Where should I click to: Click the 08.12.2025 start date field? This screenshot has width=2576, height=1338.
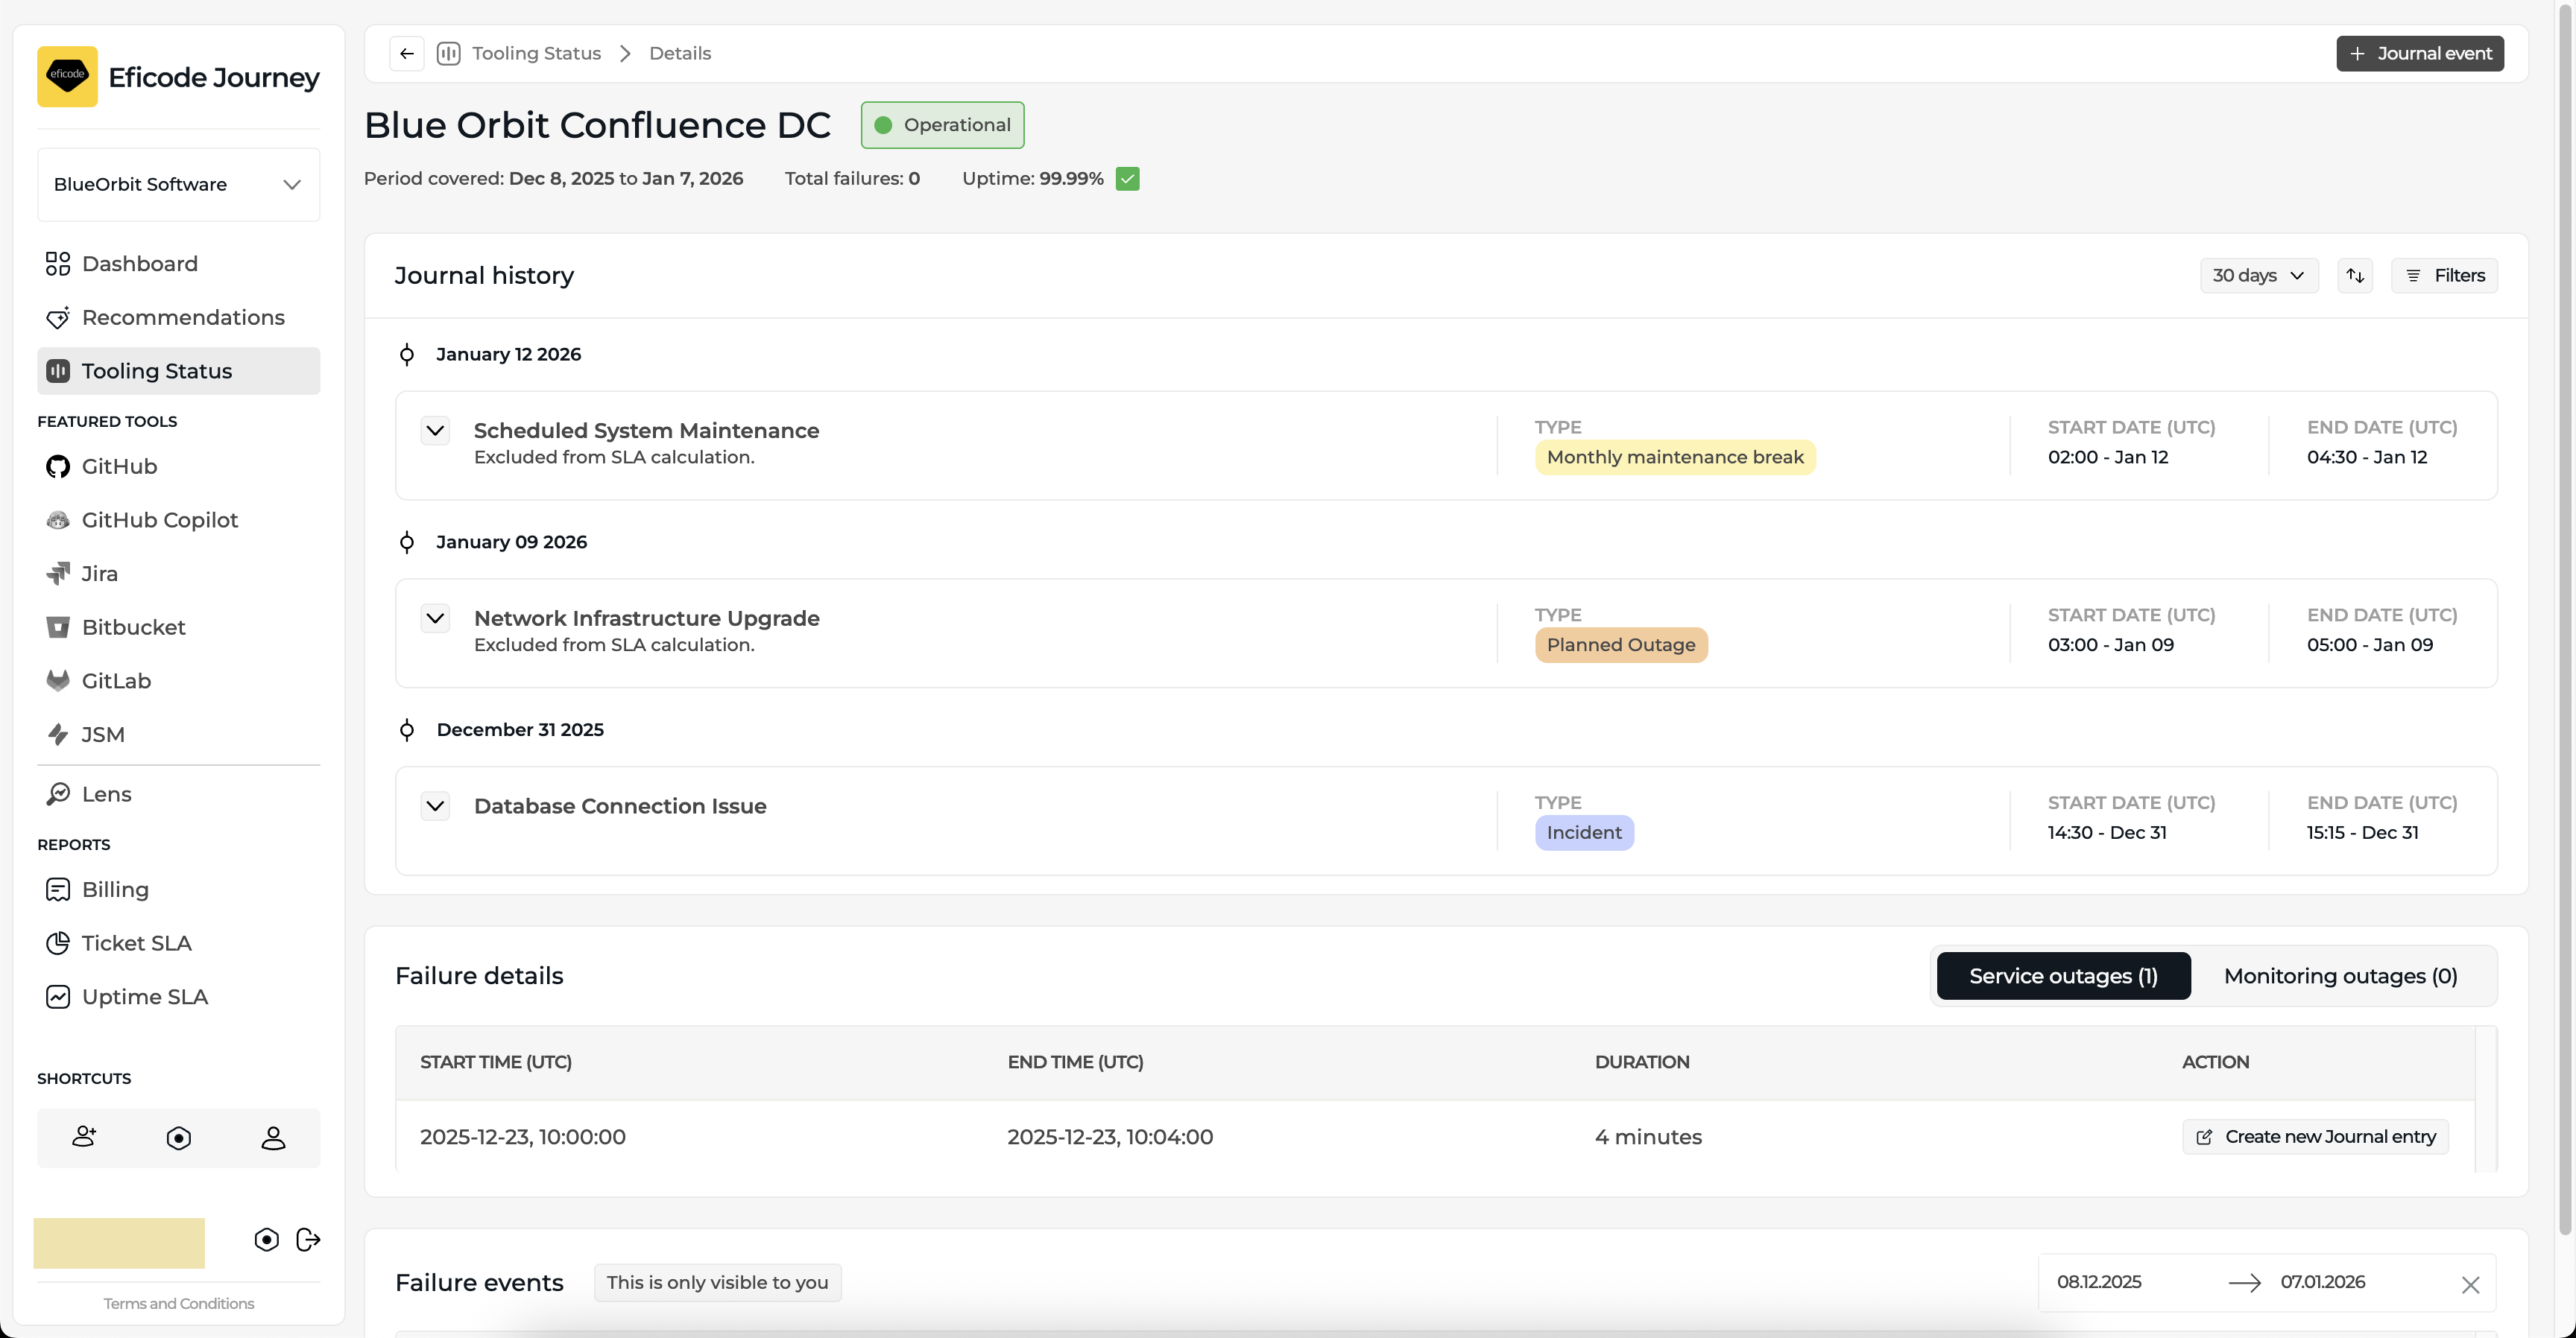pyautogui.click(x=2099, y=1281)
